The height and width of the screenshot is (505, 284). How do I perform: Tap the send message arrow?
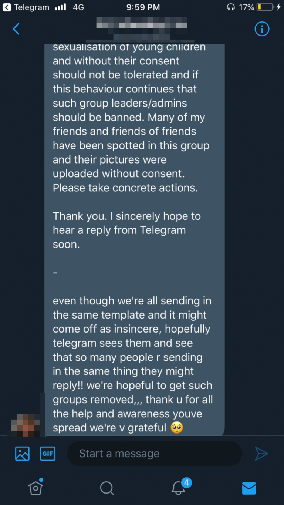click(262, 453)
